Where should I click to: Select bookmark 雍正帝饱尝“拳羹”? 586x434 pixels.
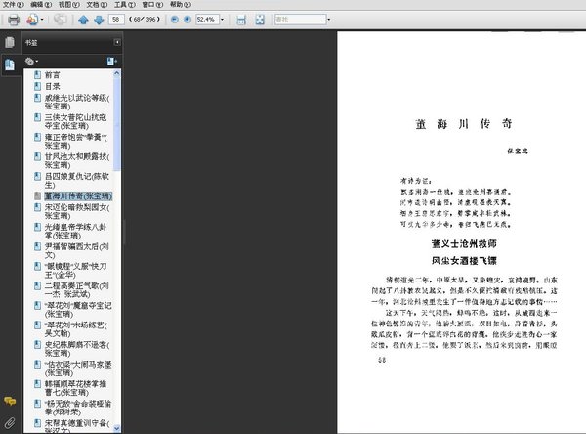click(x=76, y=142)
